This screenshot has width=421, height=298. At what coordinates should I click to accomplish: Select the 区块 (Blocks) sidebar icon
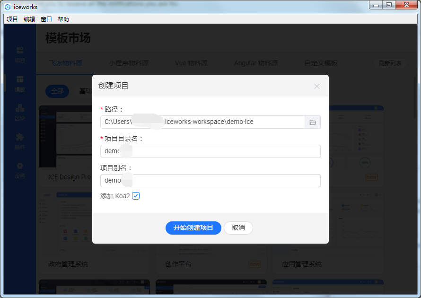click(19, 113)
